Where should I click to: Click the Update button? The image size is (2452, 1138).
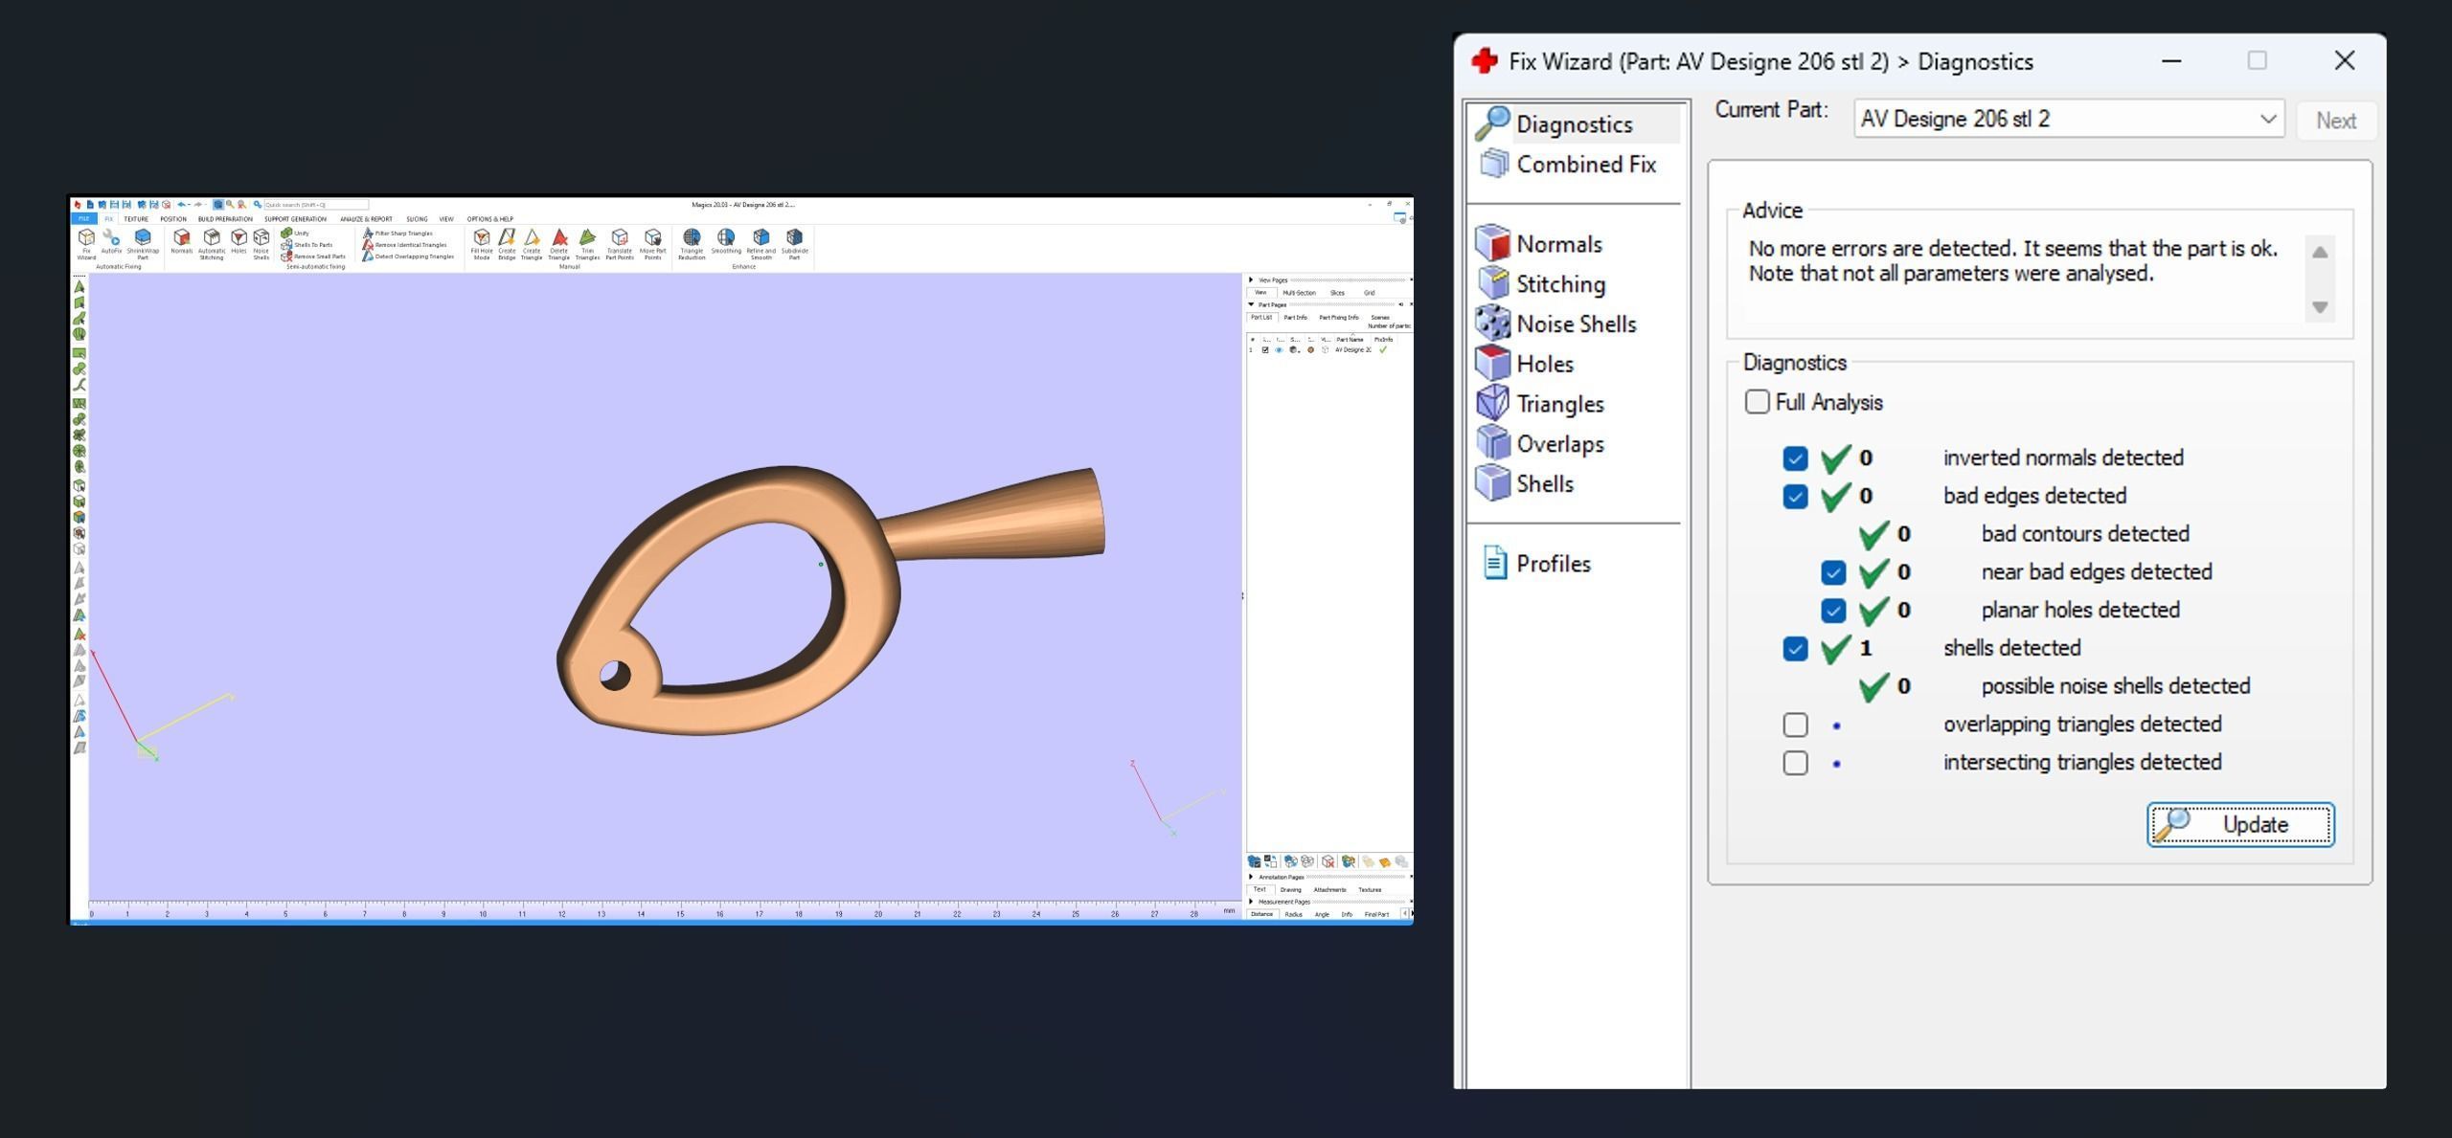click(x=2239, y=825)
